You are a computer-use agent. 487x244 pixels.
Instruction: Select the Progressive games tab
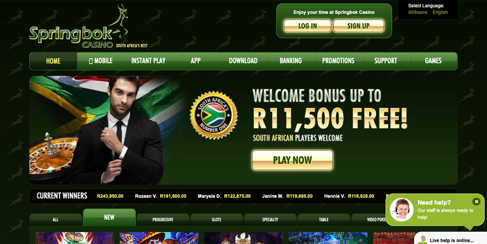pyautogui.click(x=163, y=219)
